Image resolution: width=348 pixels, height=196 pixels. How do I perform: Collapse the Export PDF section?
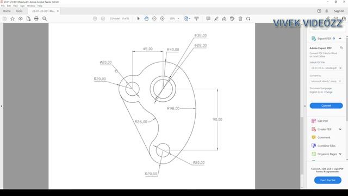tap(340, 39)
